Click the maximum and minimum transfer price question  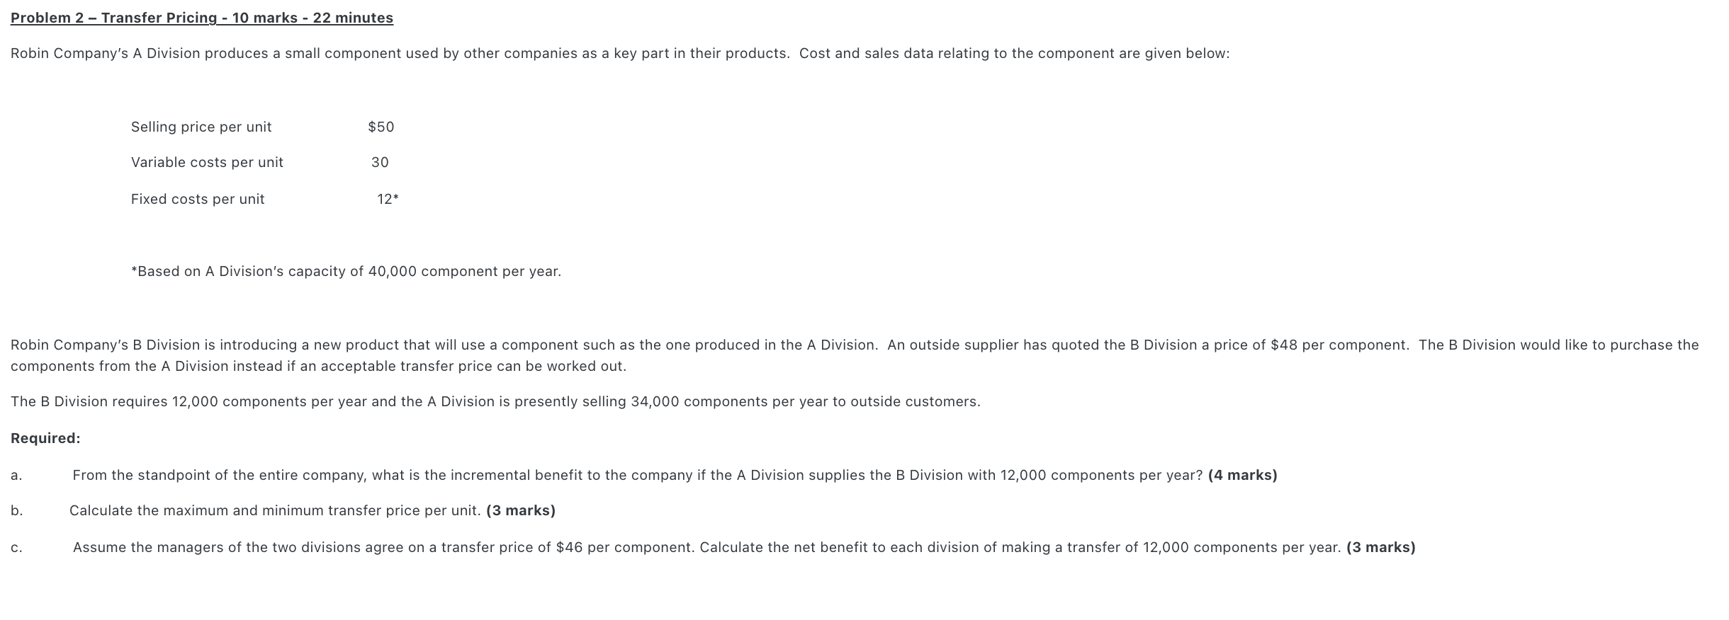point(275,510)
